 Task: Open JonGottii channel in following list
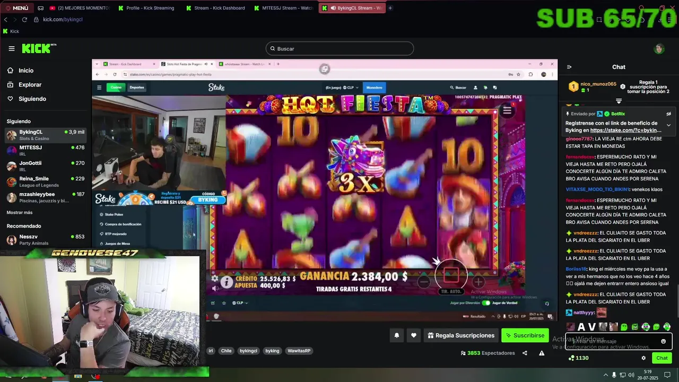pyautogui.click(x=45, y=166)
